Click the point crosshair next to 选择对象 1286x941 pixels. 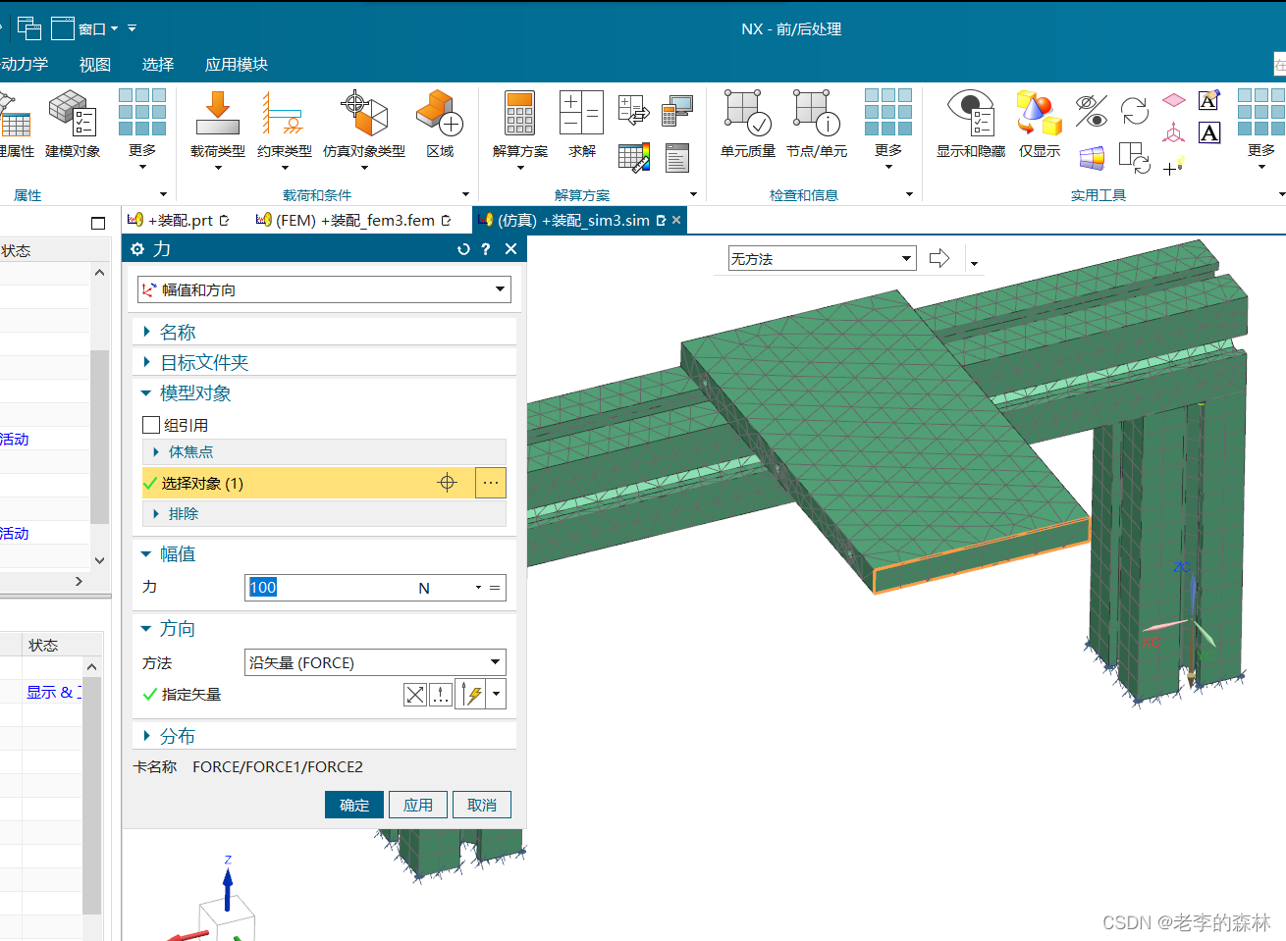(447, 482)
